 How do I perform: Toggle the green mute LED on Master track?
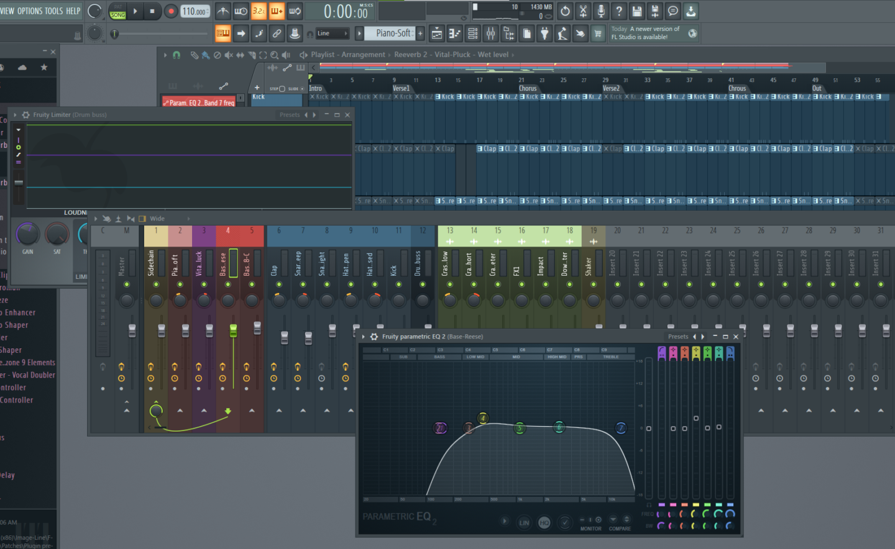(x=127, y=284)
